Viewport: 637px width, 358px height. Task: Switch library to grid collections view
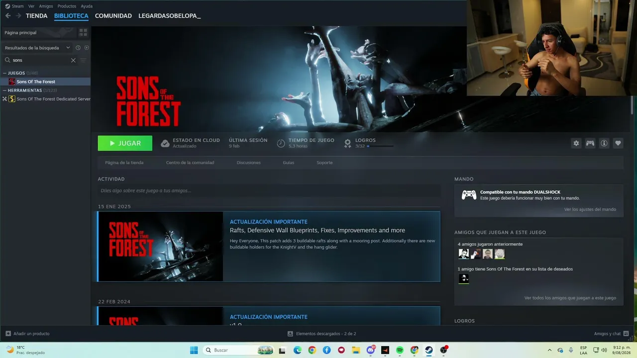(83, 32)
